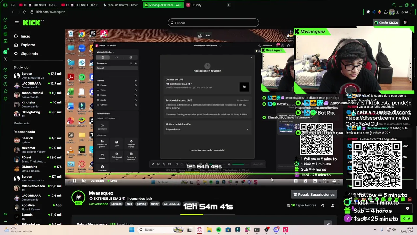417x235 pixels.
Task: Open TikTok LIVE Studio taskbar icon
Action: 286,230
